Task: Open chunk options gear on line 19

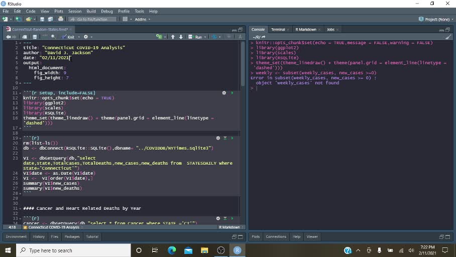Action: (218, 138)
